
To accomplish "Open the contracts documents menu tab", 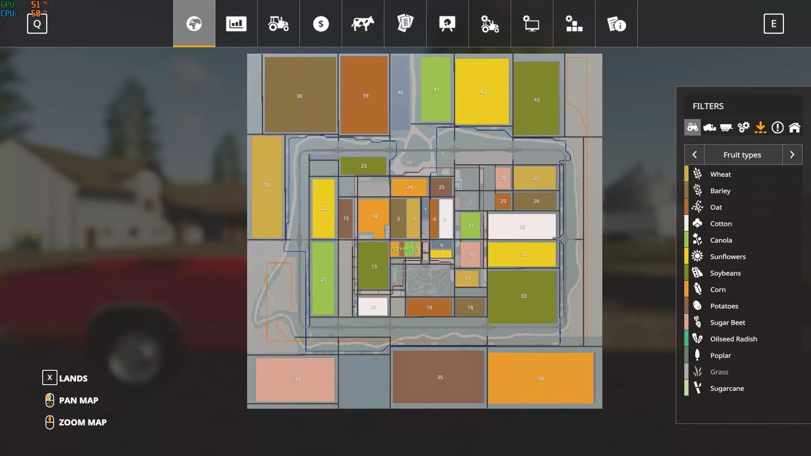I will click(405, 24).
